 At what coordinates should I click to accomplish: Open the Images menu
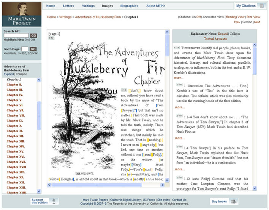[x=108, y=6]
